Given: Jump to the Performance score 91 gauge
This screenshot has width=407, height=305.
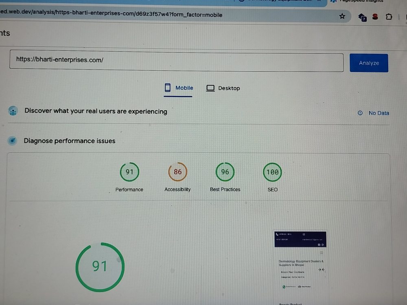Looking at the screenshot, I should [129, 172].
